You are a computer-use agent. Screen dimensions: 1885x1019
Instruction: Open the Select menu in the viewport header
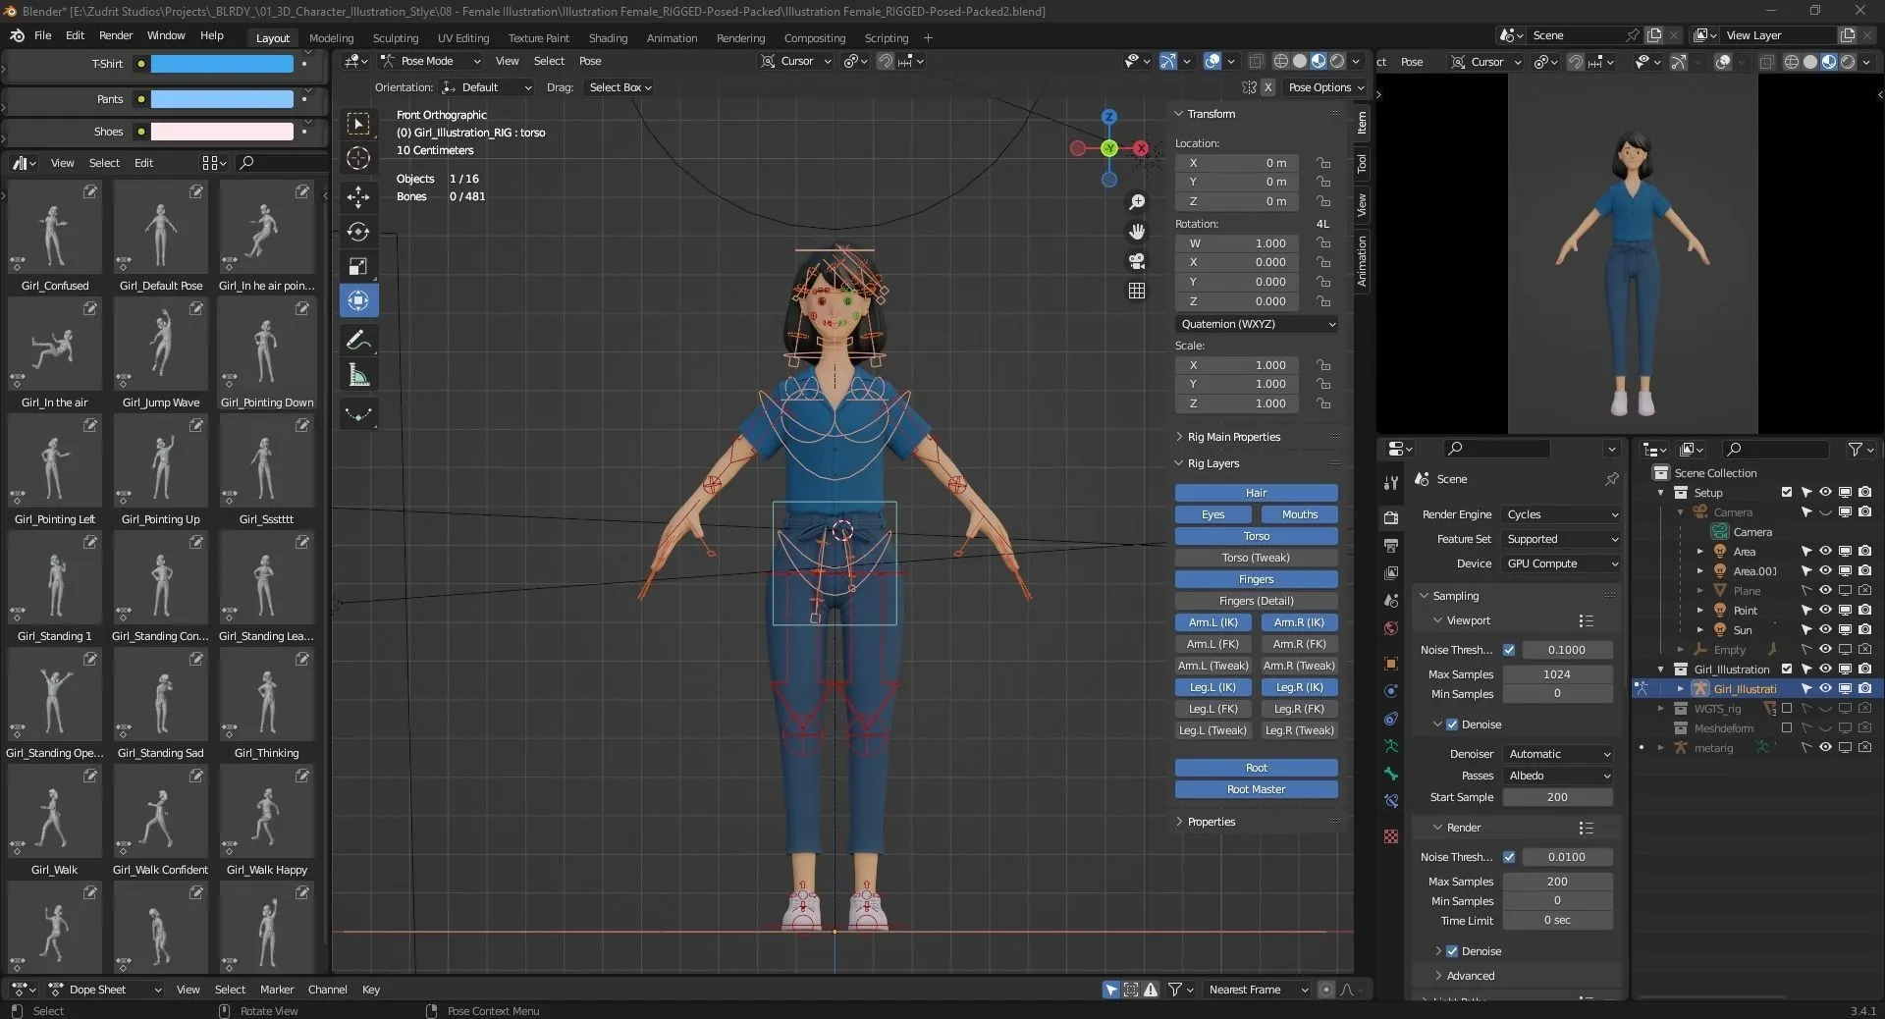549,61
